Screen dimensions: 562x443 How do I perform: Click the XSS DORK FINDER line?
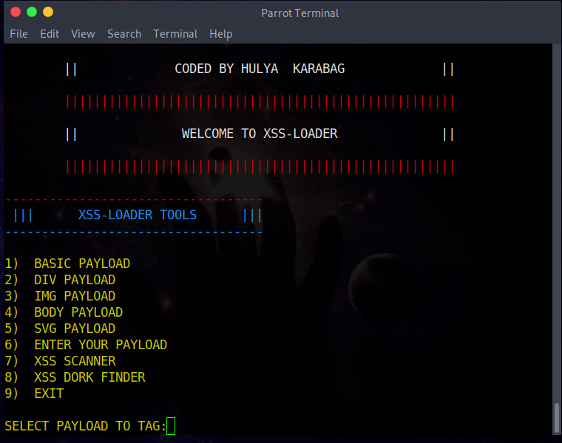(x=75, y=377)
